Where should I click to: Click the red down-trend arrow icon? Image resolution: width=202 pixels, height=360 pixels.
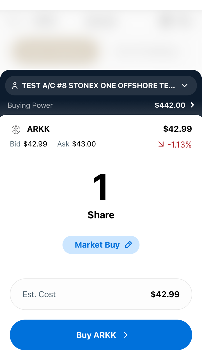(161, 144)
